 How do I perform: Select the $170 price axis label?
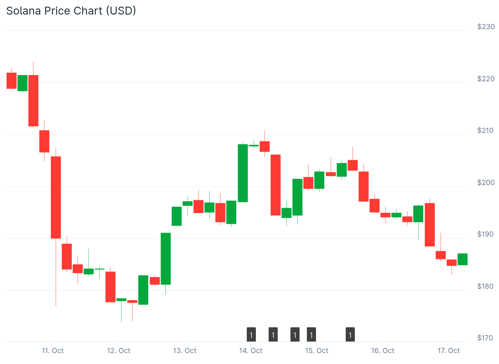click(485, 338)
